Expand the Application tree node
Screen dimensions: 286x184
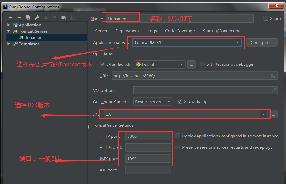coord(9,25)
